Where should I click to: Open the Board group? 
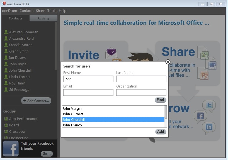(14, 125)
